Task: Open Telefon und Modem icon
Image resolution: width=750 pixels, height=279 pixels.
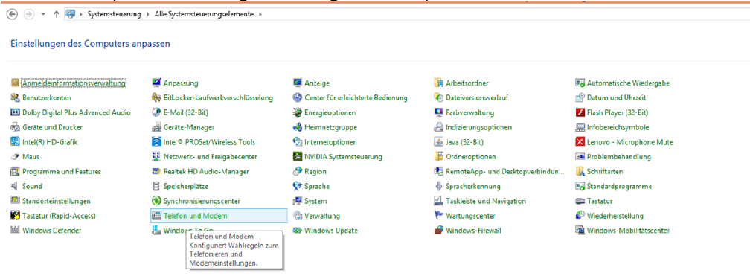Action: click(x=156, y=216)
